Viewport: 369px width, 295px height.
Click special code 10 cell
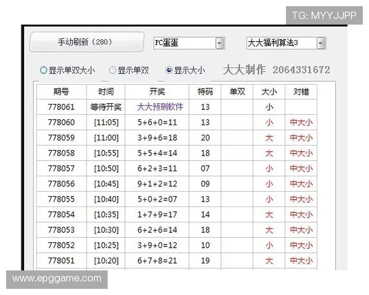click(x=205, y=245)
